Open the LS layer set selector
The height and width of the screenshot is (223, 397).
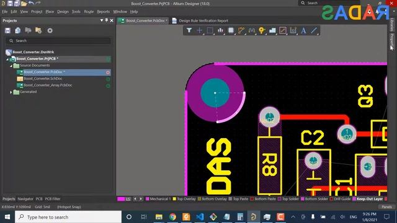point(128,199)
